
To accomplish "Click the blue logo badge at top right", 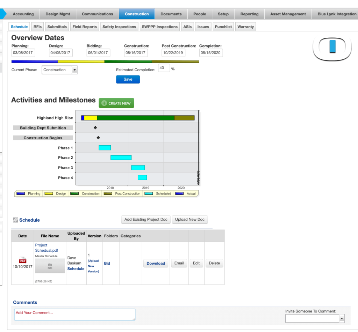I will (332, 49).
